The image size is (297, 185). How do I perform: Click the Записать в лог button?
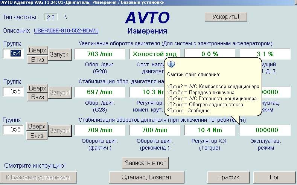pos(145,163)
